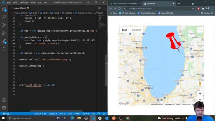Open Apps bookmark

[113, 13]
